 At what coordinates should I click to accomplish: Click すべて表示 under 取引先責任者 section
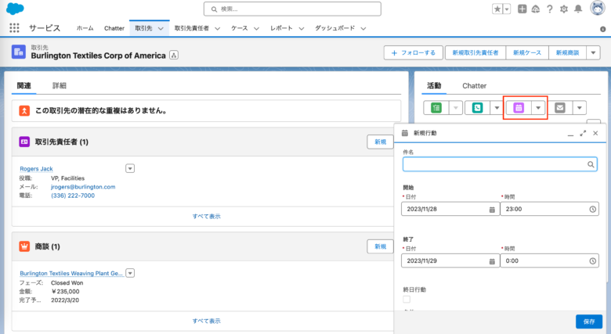[207, 216]
